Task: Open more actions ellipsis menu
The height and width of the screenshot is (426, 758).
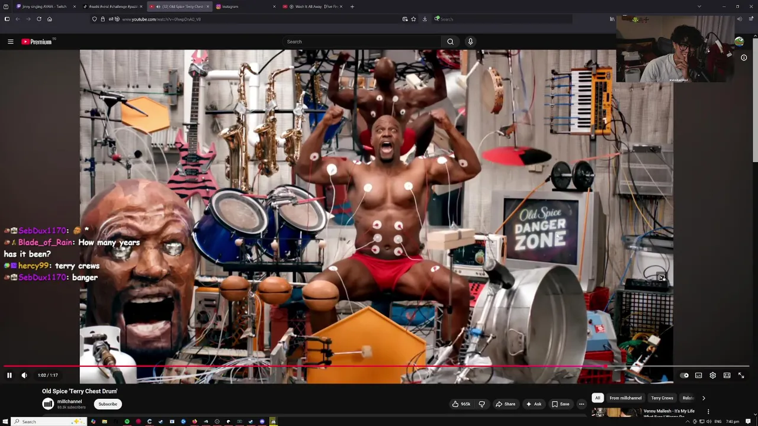Action: [x=582, y=404]
